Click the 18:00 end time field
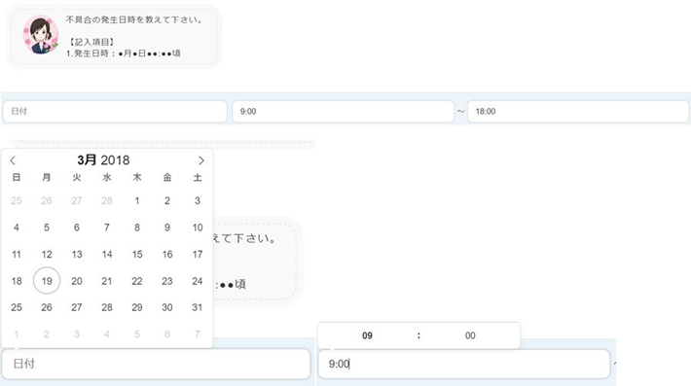The image size is (691, 386). coord(578,112)
